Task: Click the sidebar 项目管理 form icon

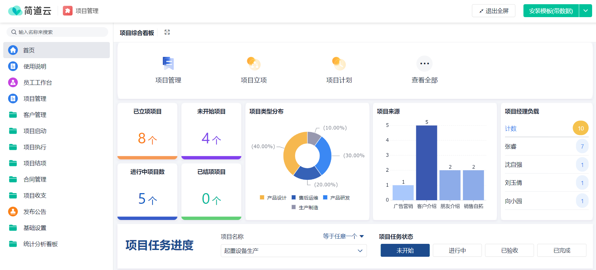Action: click(13, 99)
